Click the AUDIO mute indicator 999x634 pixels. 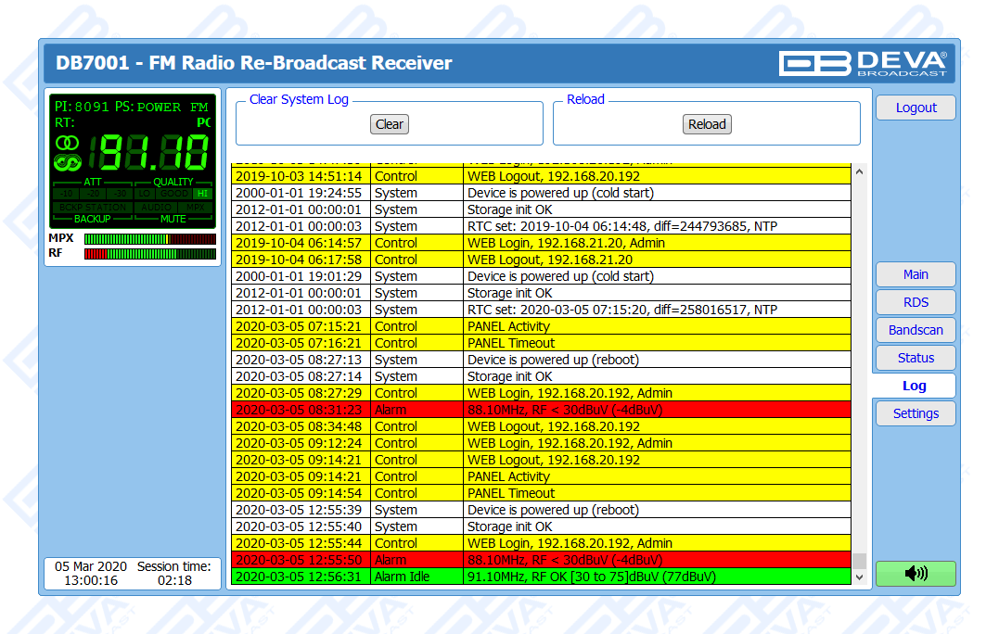click(158, 207)
